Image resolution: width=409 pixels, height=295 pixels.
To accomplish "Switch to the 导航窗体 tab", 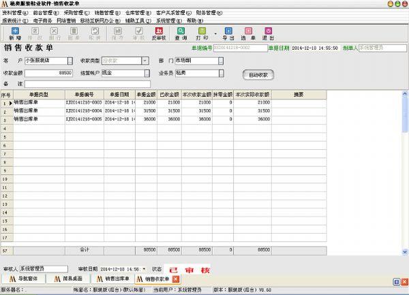I will click(x=24, y=279).
